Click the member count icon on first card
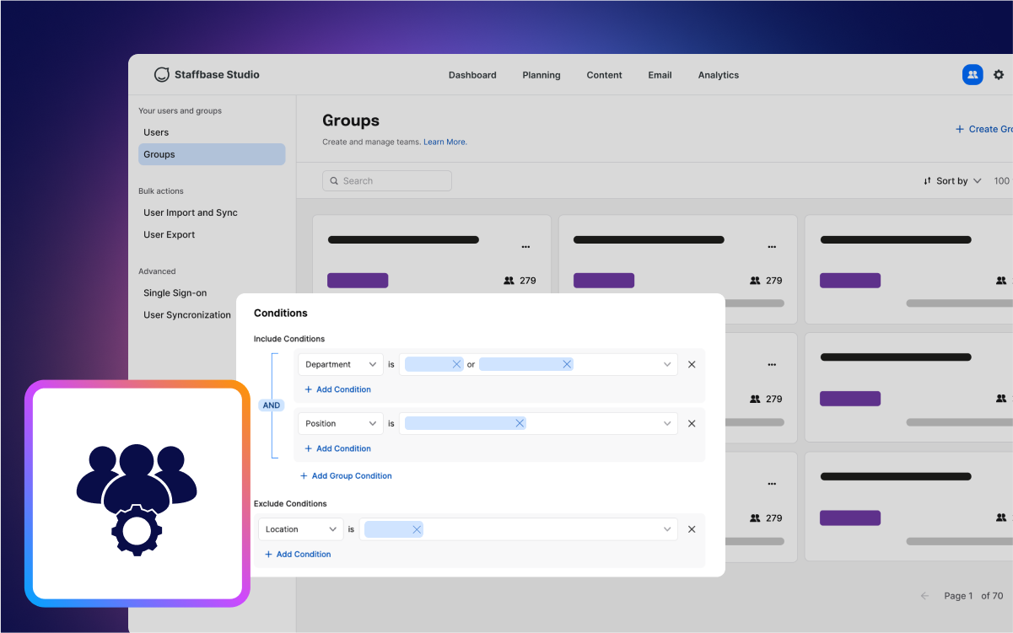Image resolution: width=1013 pixels, height=633 pixels. click(509, 281)
